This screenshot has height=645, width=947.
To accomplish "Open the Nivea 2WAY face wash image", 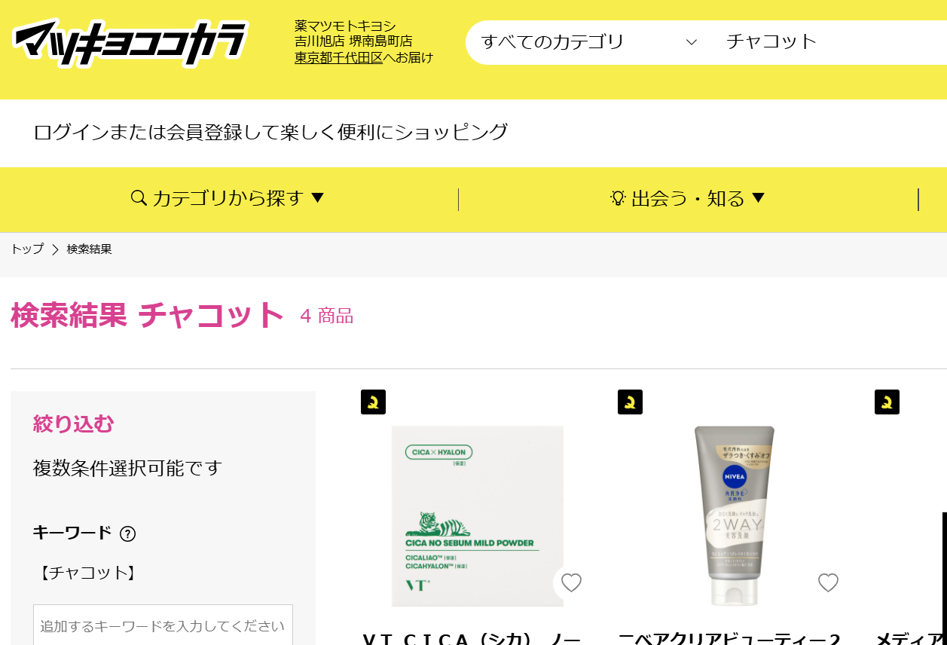I will pyautogui.click(x=735, y=516).
